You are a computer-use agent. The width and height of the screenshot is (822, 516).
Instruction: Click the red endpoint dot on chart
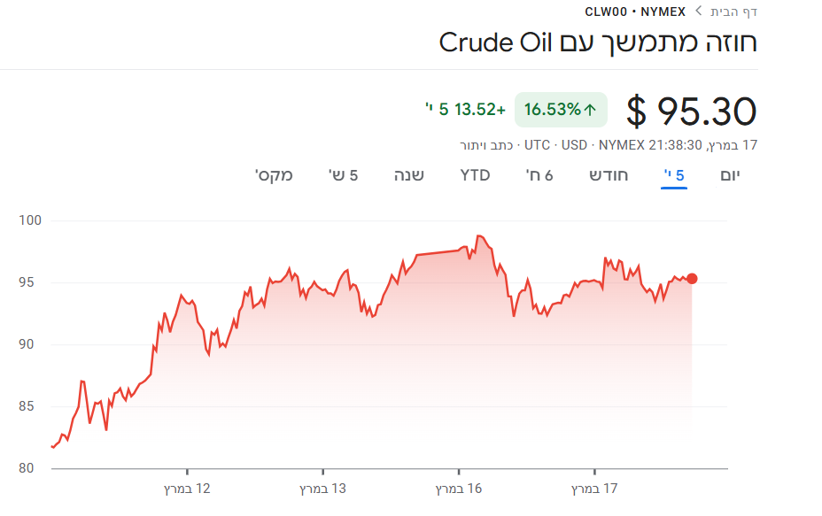pyautogui.click(x=692, y=279)
